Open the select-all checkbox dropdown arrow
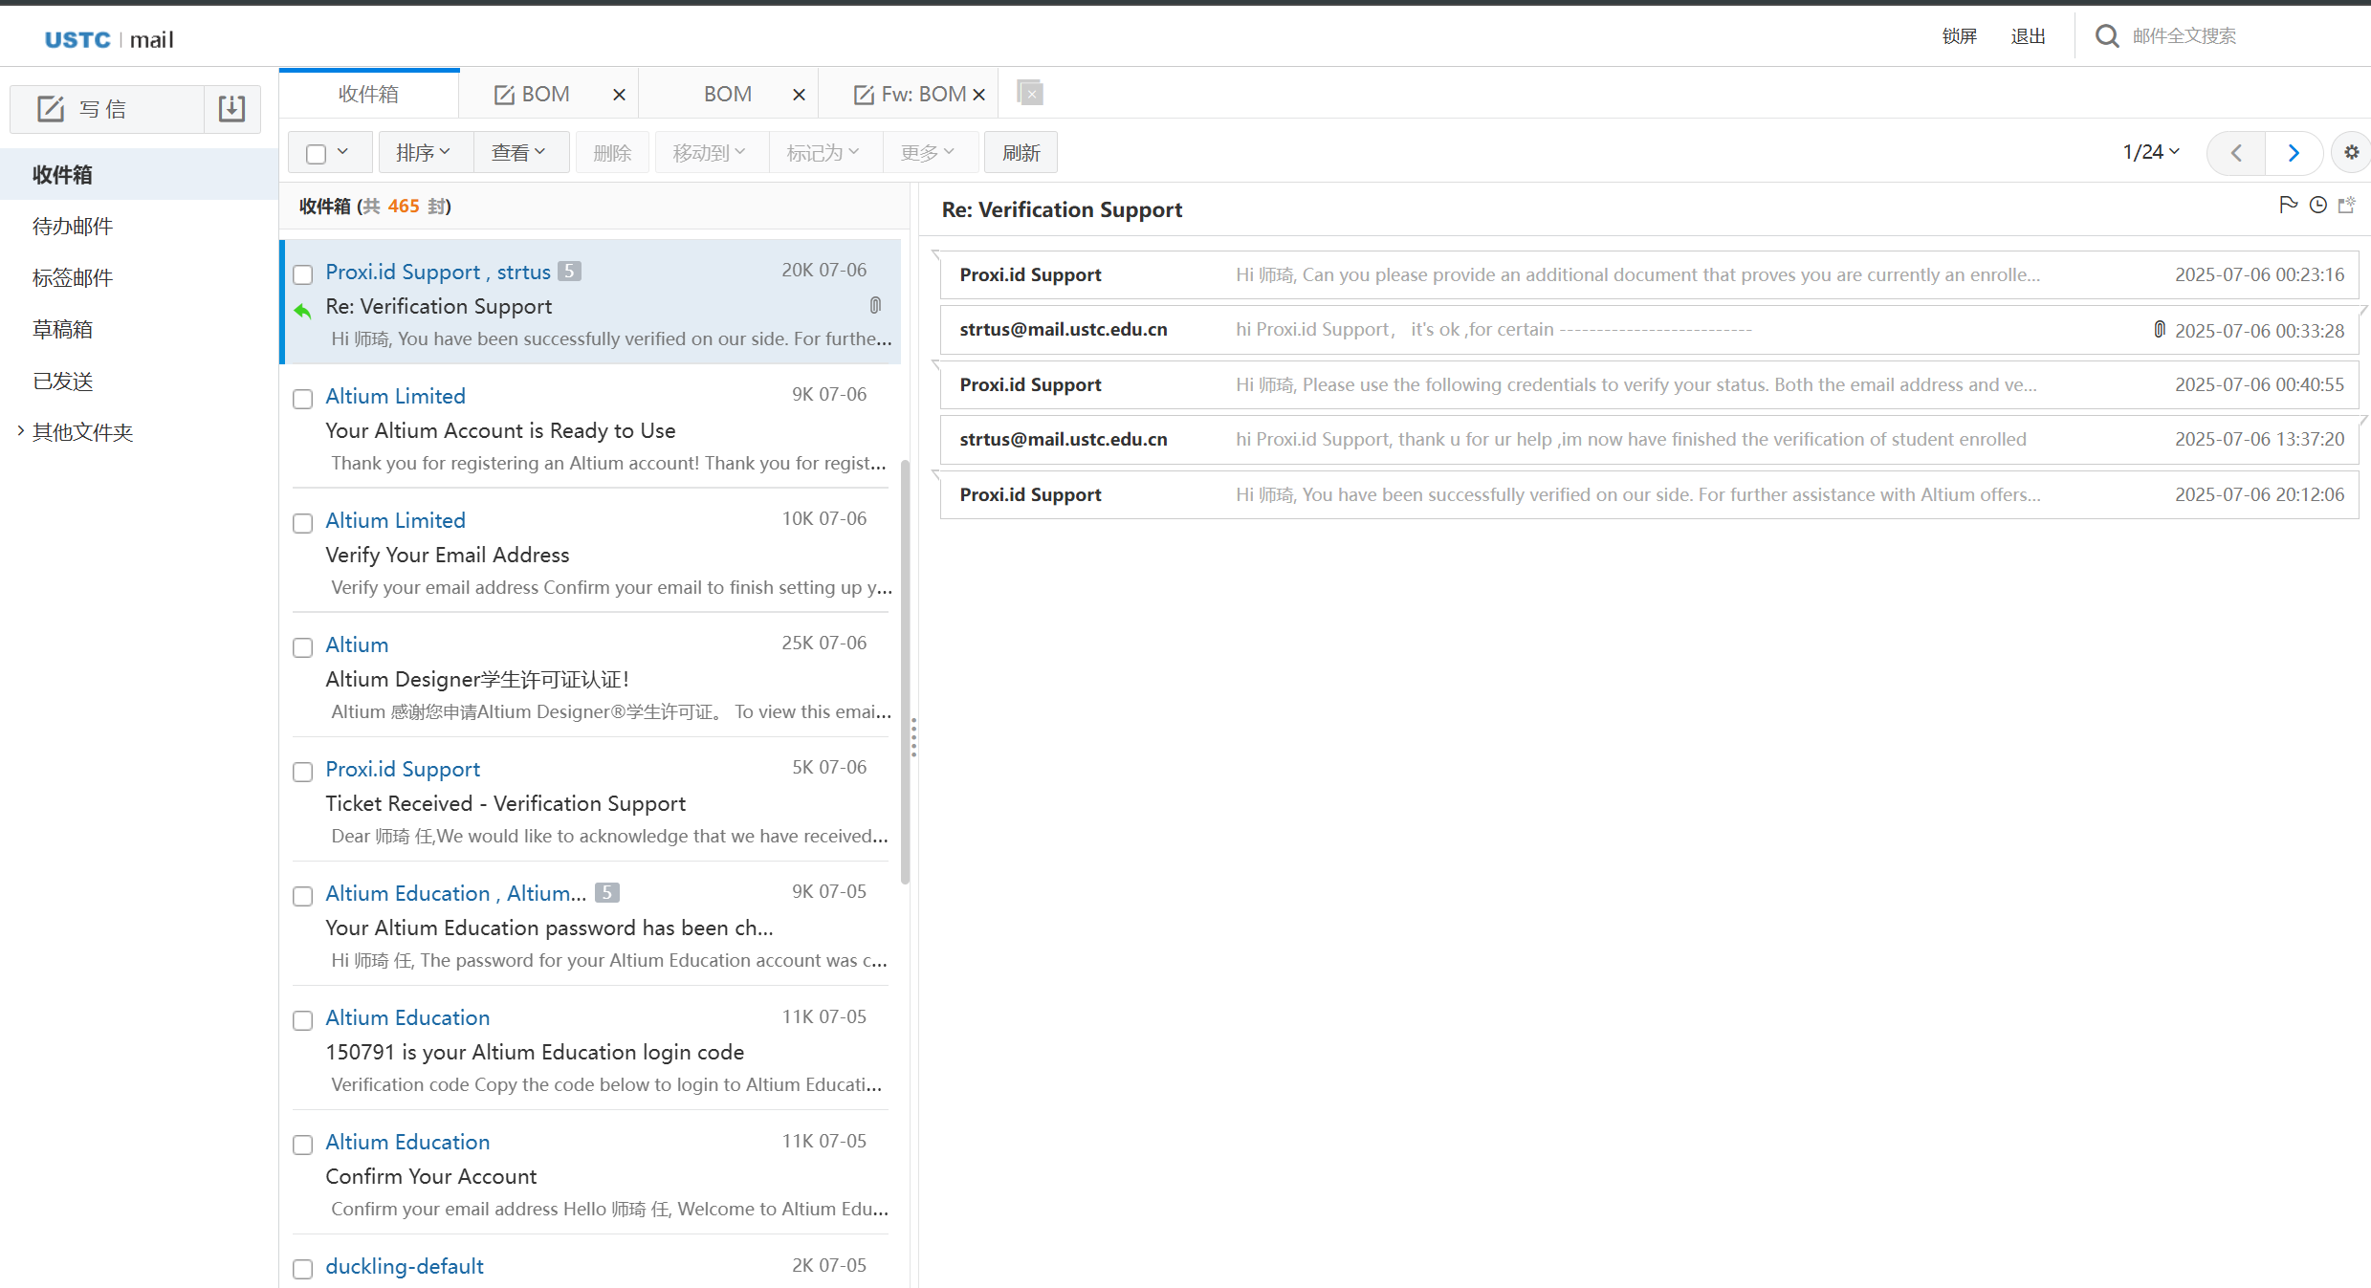The width and height of the screenshot is (2371, 1288). [343, 152]
